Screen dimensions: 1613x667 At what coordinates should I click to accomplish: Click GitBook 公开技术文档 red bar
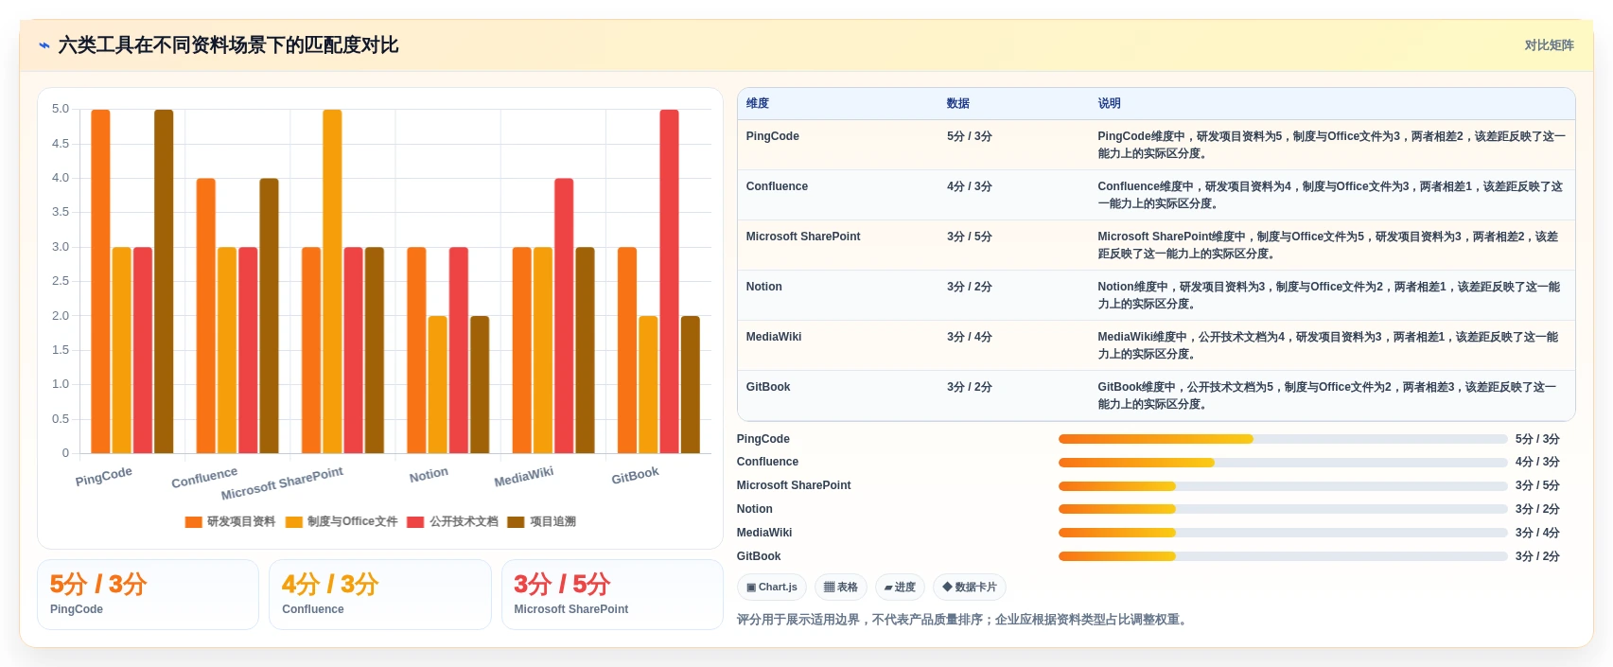coord(669,281)
